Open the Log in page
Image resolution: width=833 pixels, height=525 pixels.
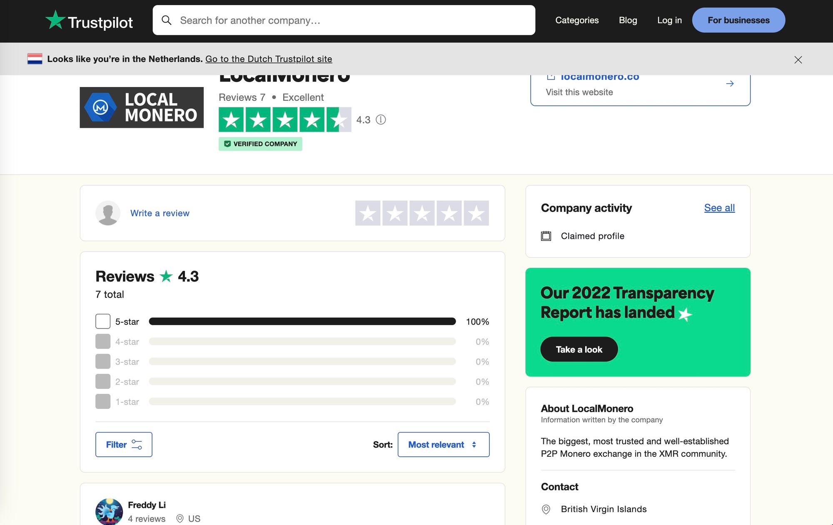pyautogui.click(x=669, y=20)
